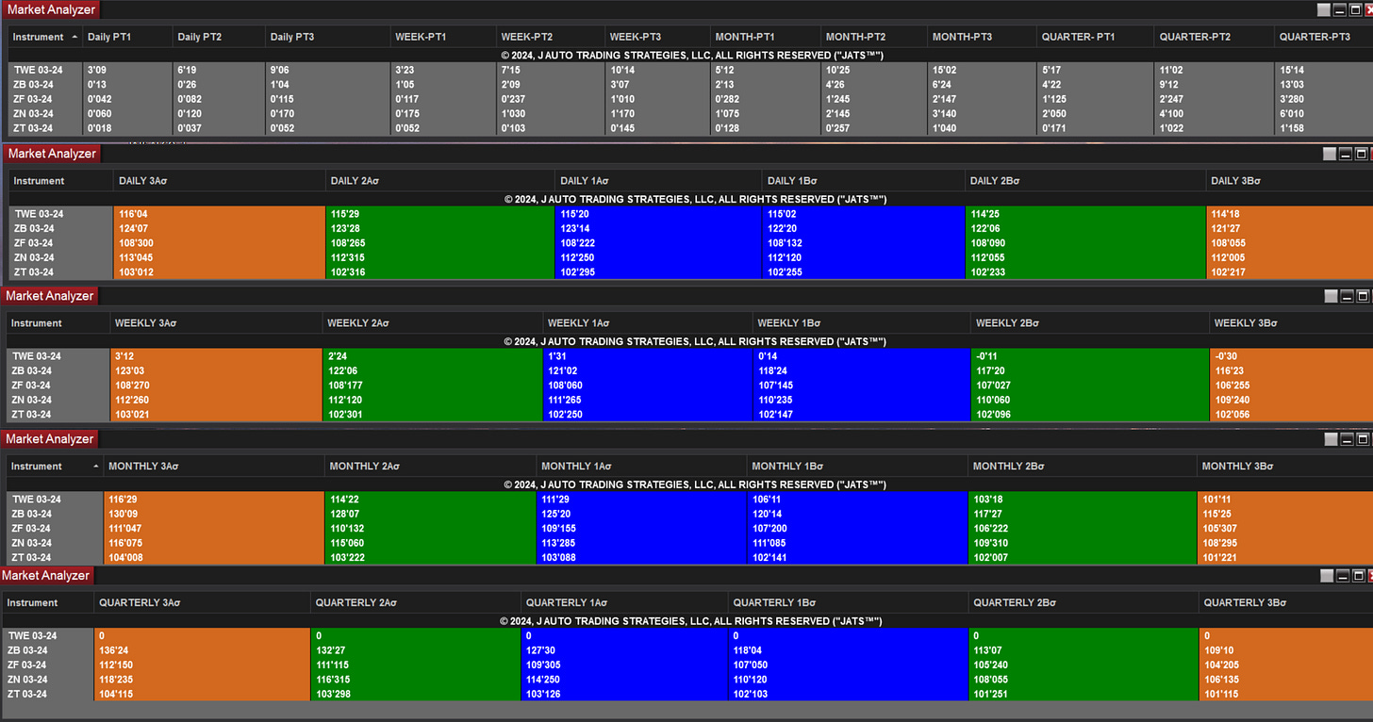Maximize the Market Analyzer window containing Daily PT1
Screen dimensions: 1373x722
click(1353, 9)
